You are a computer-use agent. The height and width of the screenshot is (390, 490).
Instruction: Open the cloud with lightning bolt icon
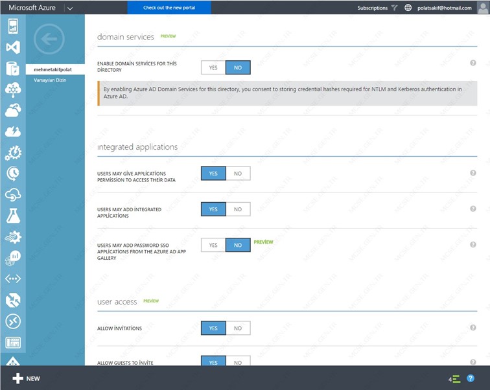point(13,132)
